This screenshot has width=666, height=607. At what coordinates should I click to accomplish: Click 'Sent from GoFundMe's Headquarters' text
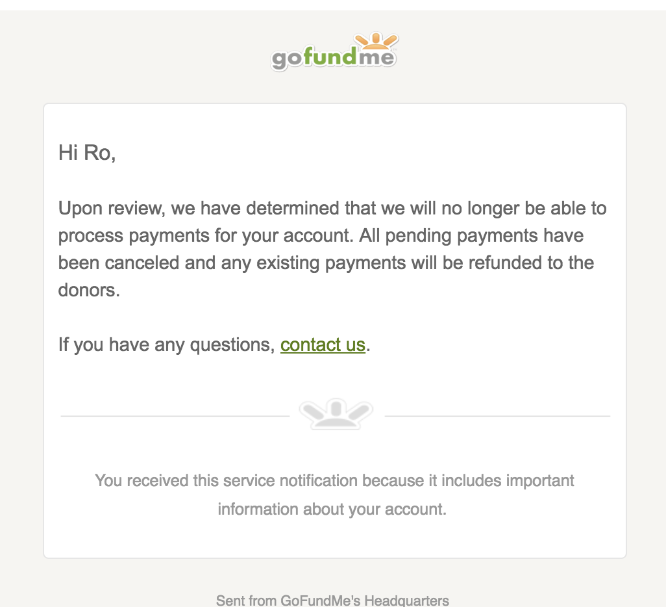pos(332,600)
